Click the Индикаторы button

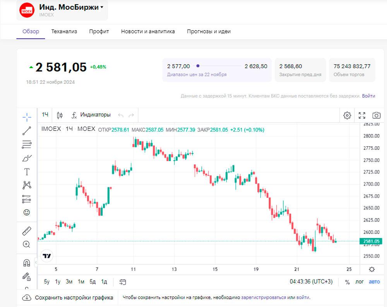point(91,115)
